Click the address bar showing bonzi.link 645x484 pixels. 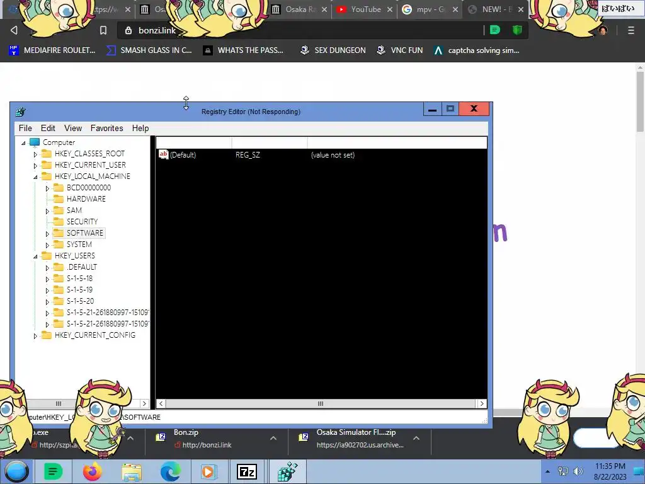[299, 30]
